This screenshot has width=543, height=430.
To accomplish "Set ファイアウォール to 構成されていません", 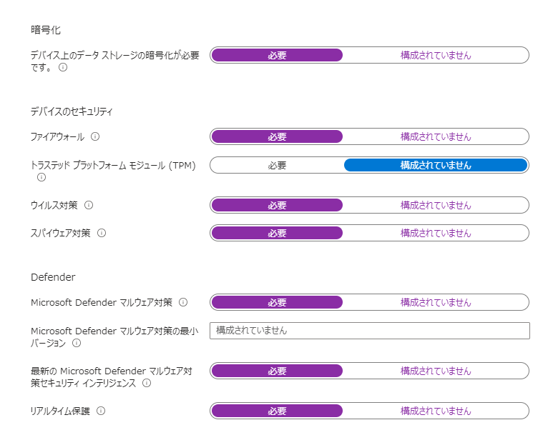I will point(436,136).
